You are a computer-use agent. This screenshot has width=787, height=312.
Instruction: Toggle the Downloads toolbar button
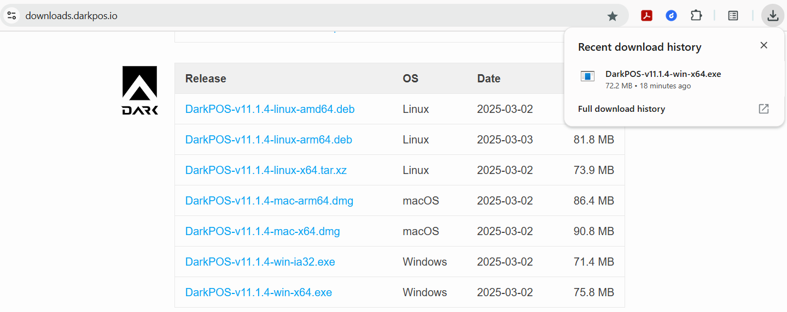773,16
